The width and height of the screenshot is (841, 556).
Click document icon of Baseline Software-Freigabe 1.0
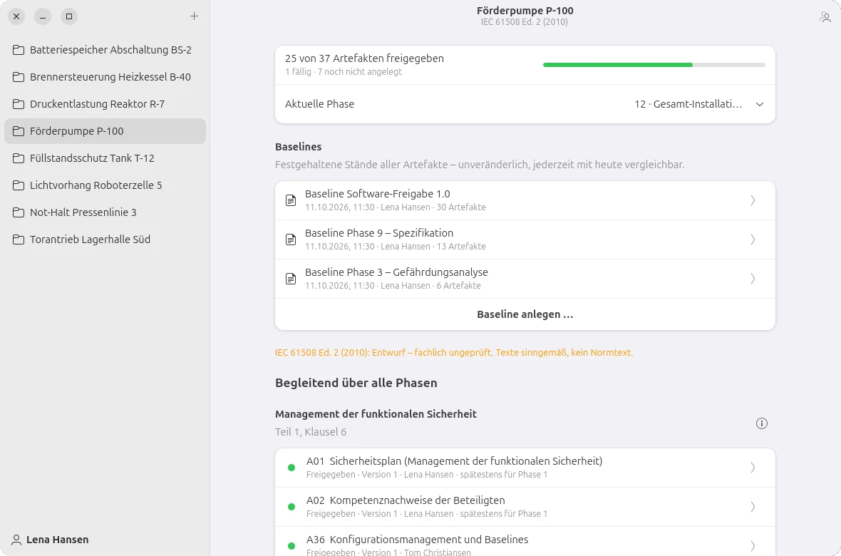(x=291, y=200)
